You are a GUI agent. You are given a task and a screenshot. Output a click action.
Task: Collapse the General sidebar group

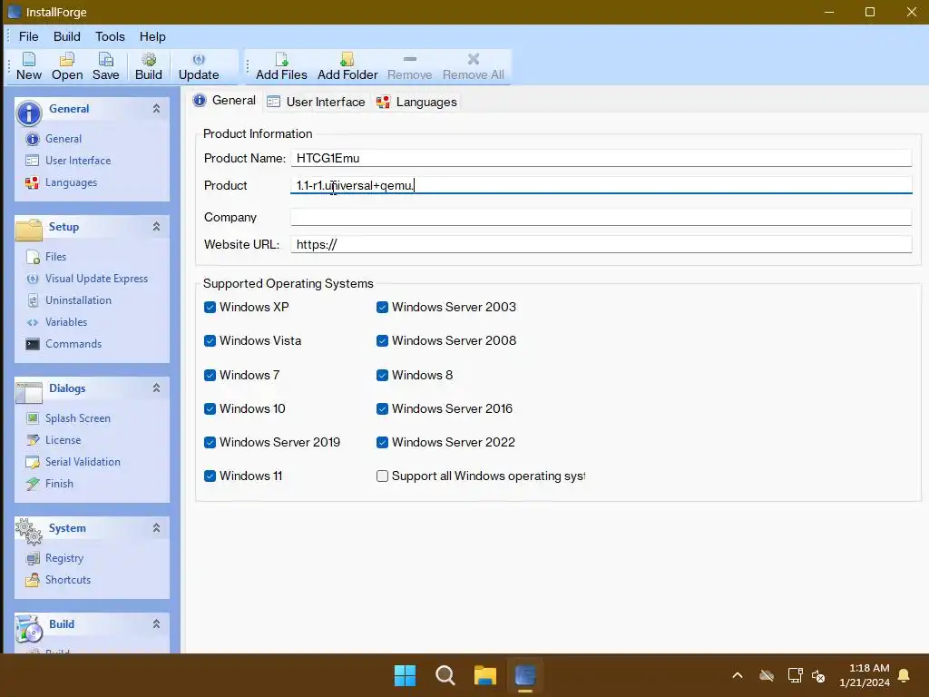156,109
